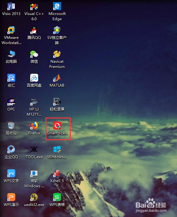Screen dimensions: 177x217
Task: Select the HP LJ M1271 scanner icon
Action: point(34,102)
